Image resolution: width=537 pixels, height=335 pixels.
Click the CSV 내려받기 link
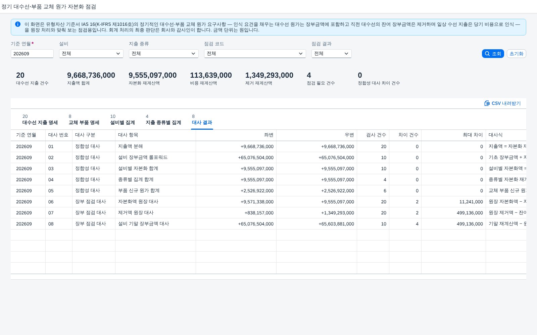click(503, 103)
